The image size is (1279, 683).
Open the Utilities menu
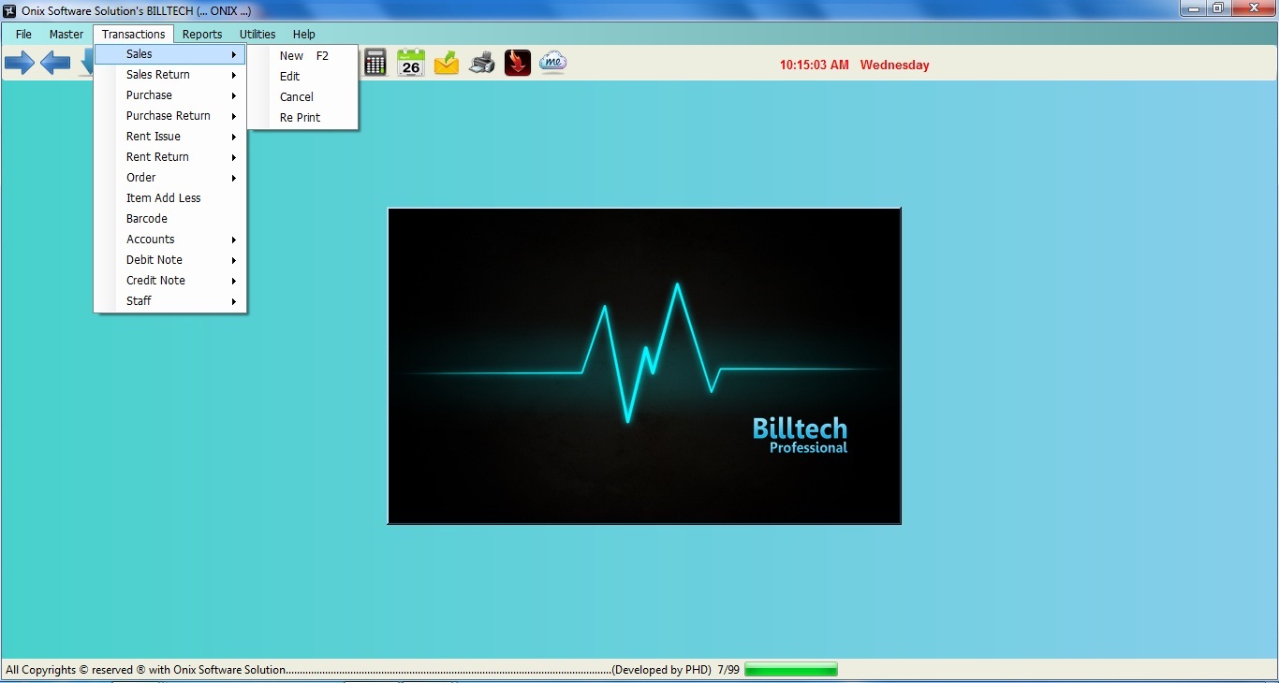257,35
